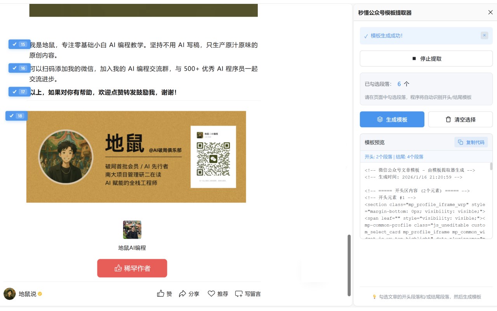
Task: Click the 模板预览 heading
Action: 375,142
